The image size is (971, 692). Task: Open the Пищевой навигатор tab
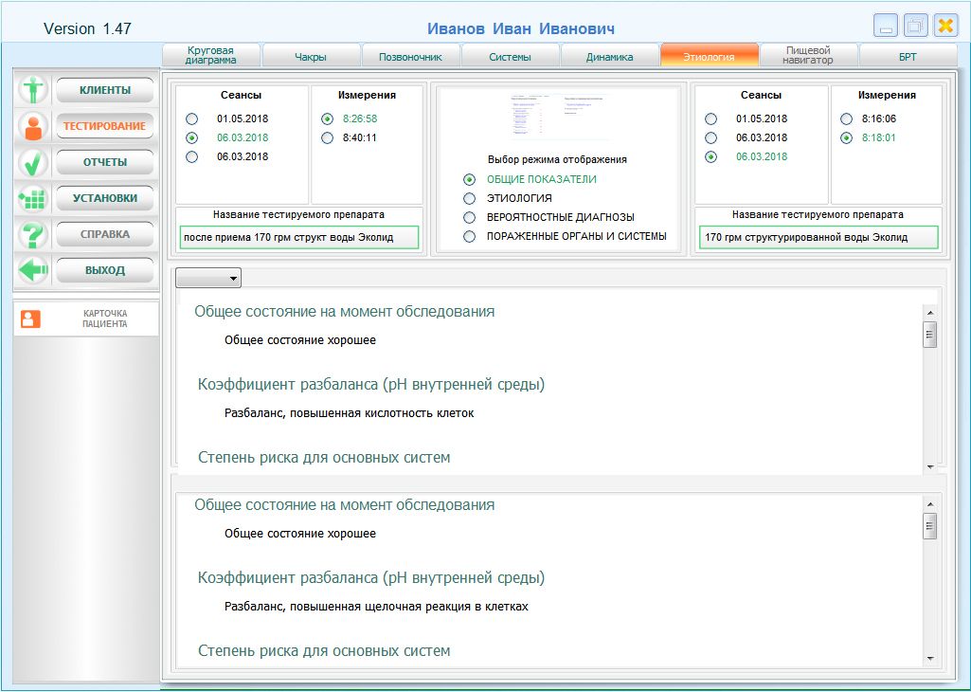tap(808, 56)
